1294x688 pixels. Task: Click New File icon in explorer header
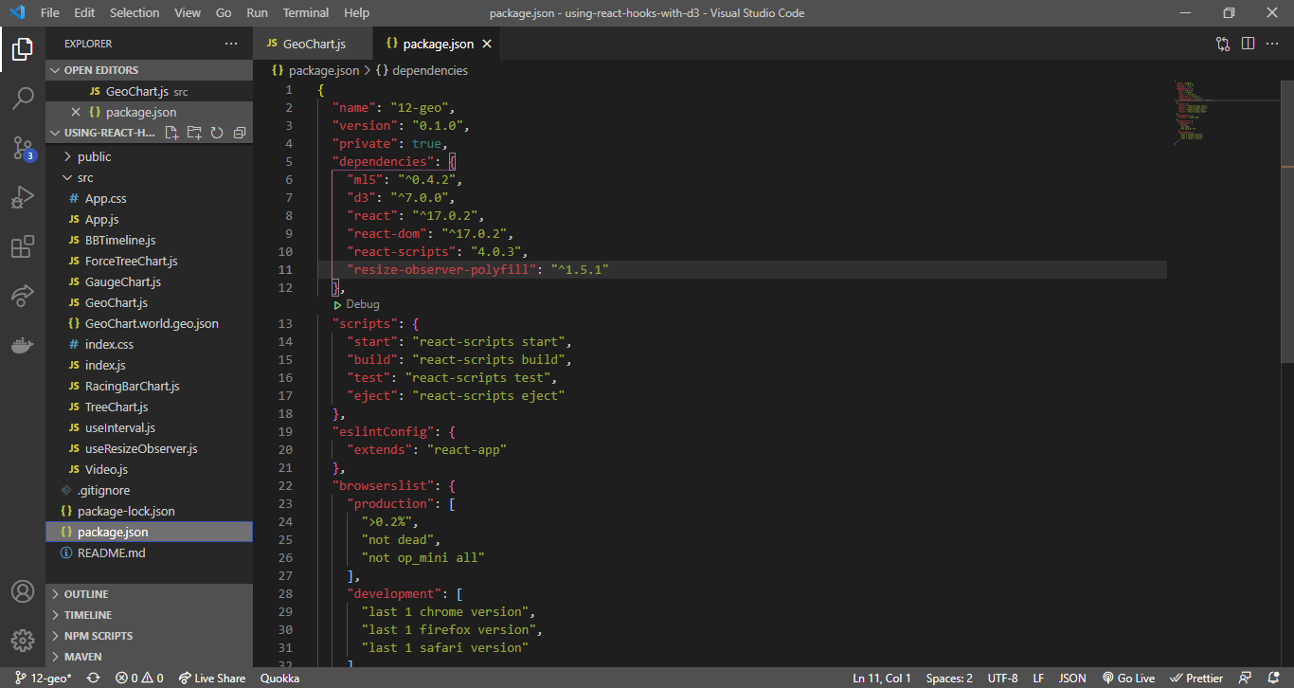171,133
